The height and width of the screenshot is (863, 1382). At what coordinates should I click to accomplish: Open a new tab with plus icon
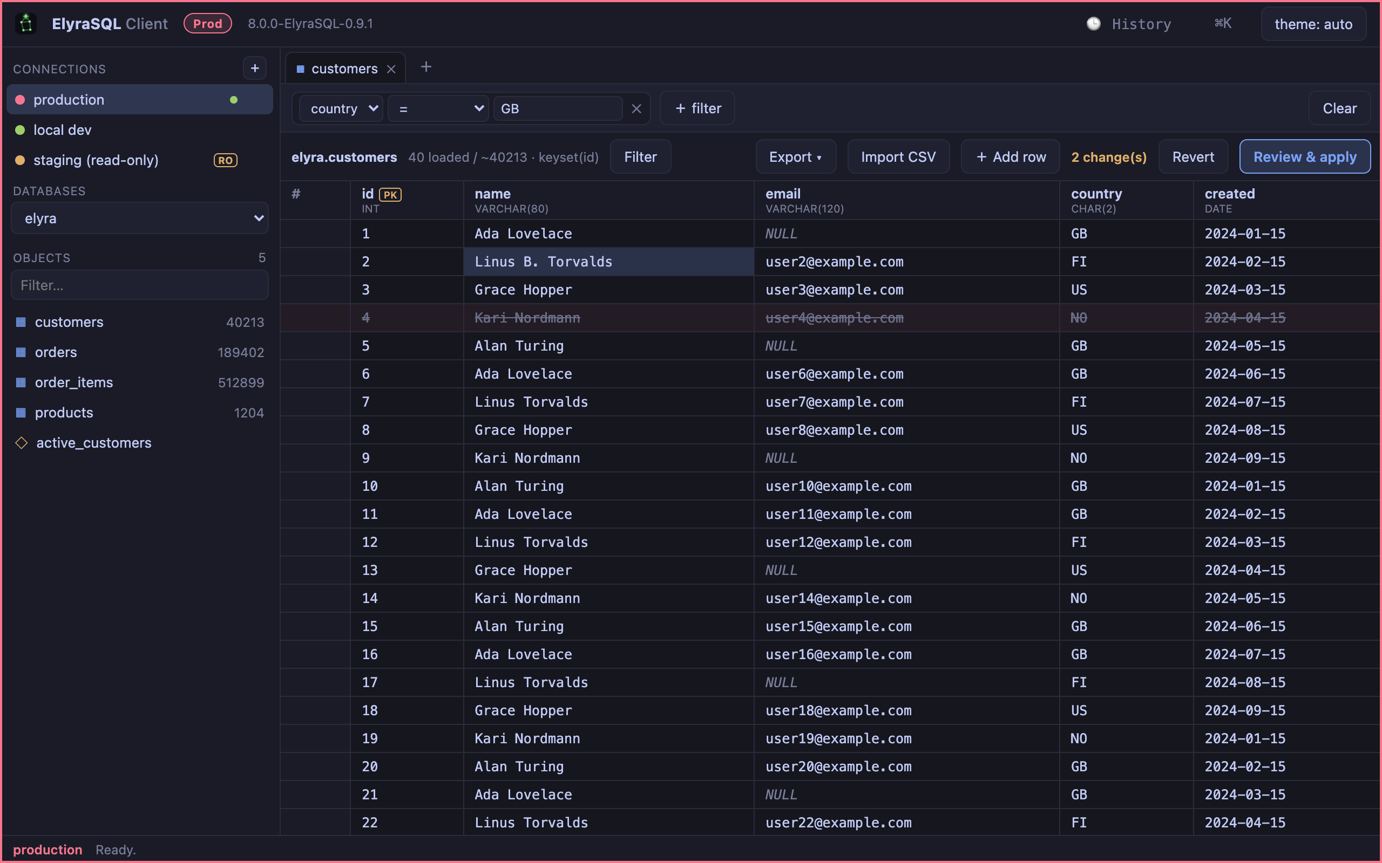426,67
